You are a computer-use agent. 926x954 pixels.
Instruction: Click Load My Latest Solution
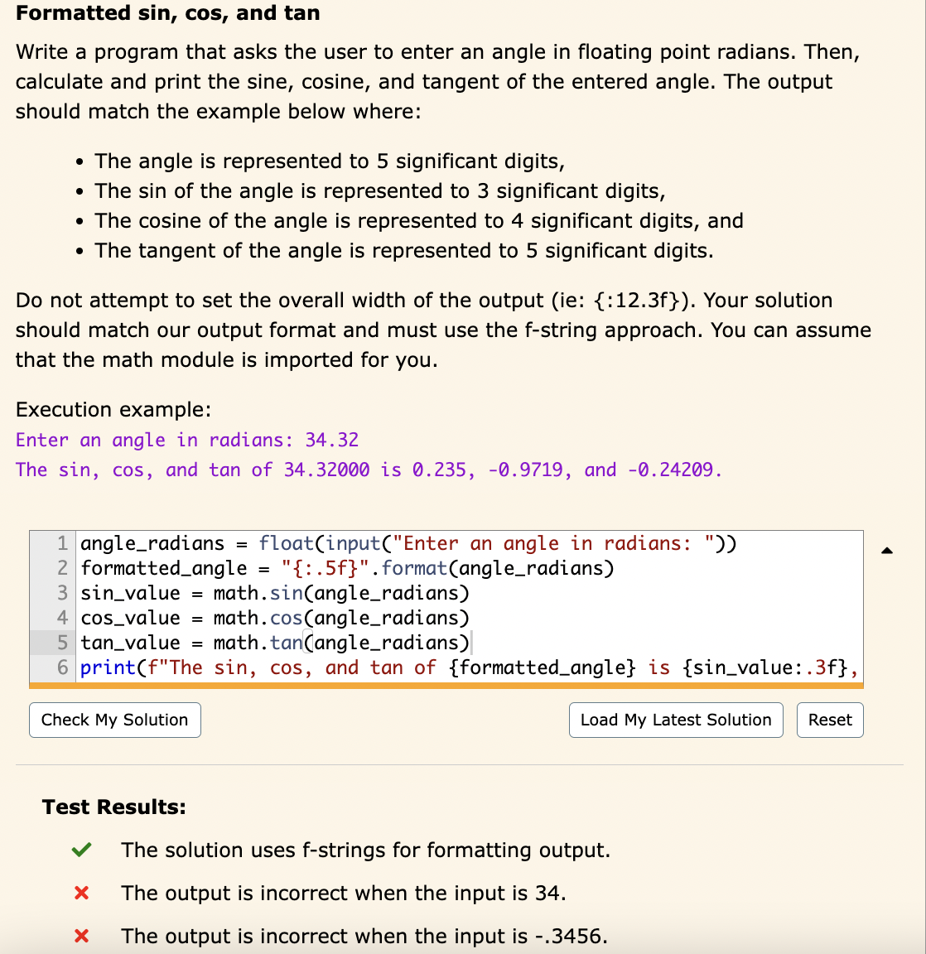point(675,720)
